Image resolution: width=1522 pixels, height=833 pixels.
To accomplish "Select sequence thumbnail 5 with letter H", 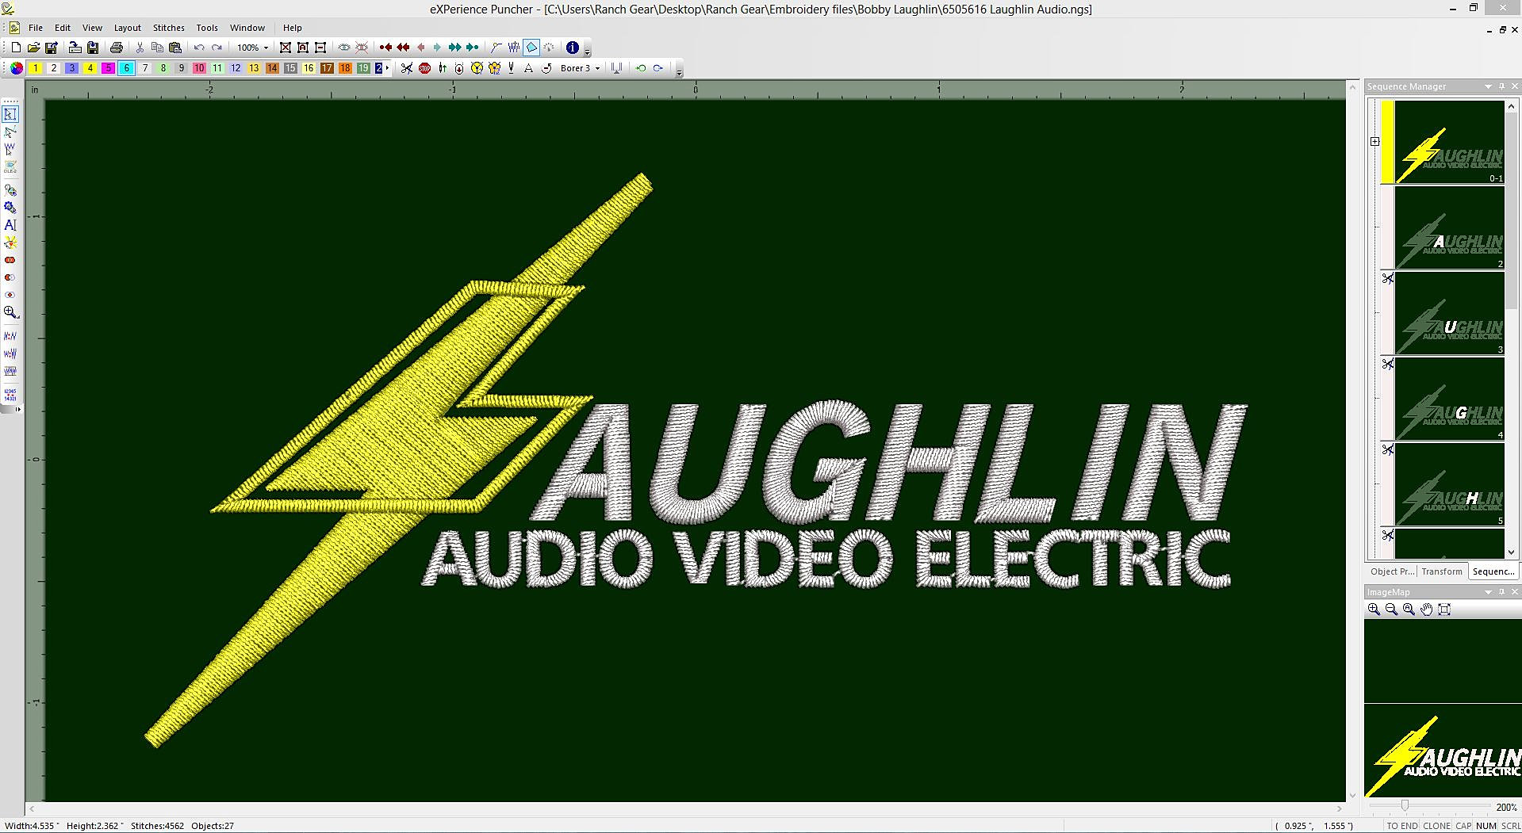I will tap(1449, 485).
